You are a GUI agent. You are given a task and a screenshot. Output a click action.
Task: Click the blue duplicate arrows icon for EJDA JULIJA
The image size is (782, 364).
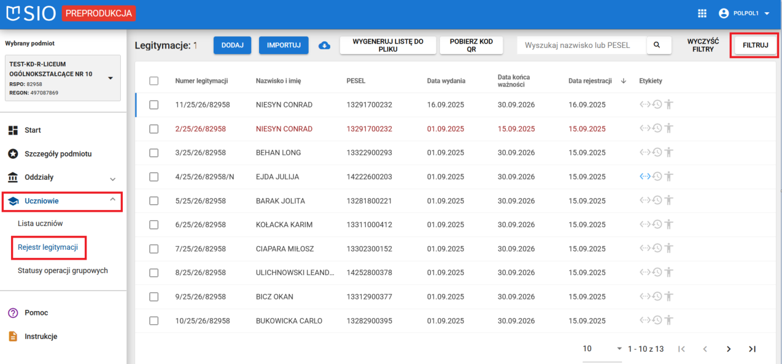tap(645, 177)
